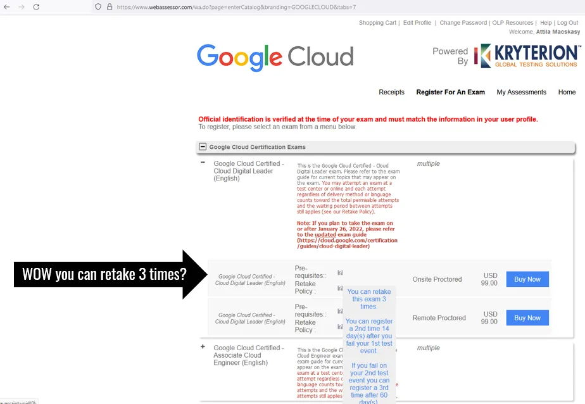This screenshot has width=585, height=404.
Task: Click Log Out
Action: coord(567,23)
